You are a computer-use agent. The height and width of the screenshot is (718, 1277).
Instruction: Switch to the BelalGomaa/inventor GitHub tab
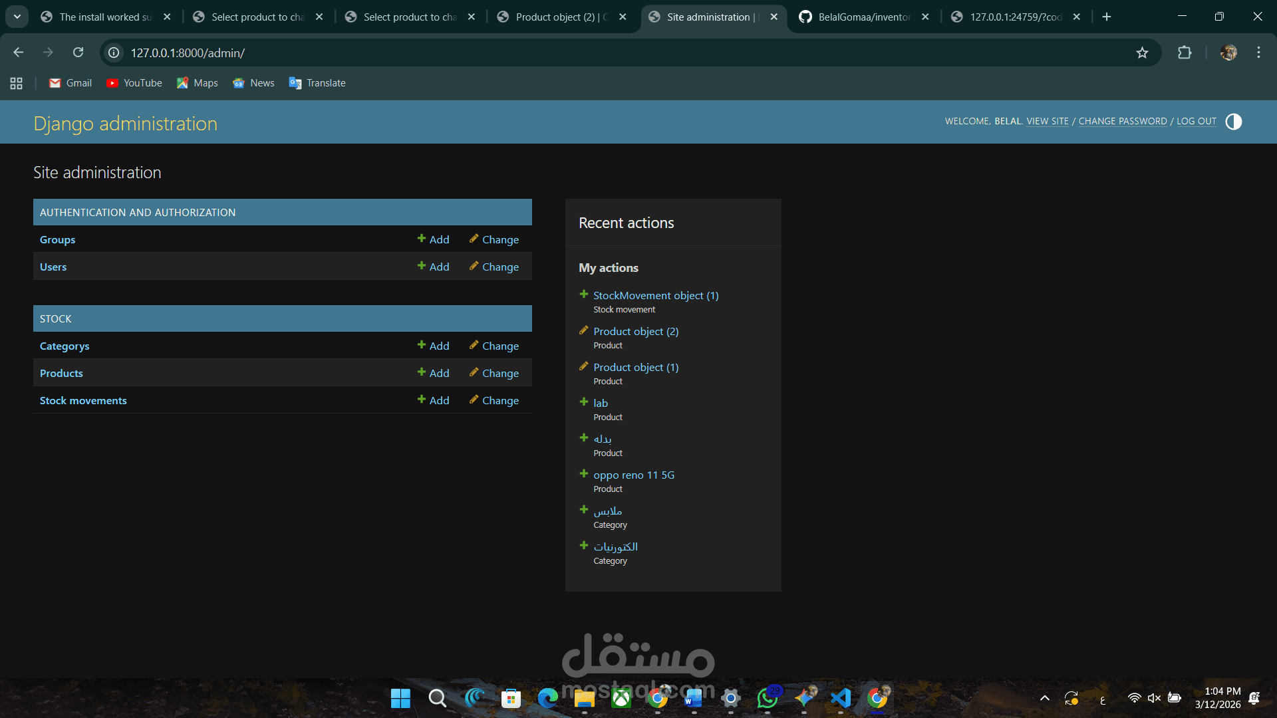(863, 17)
